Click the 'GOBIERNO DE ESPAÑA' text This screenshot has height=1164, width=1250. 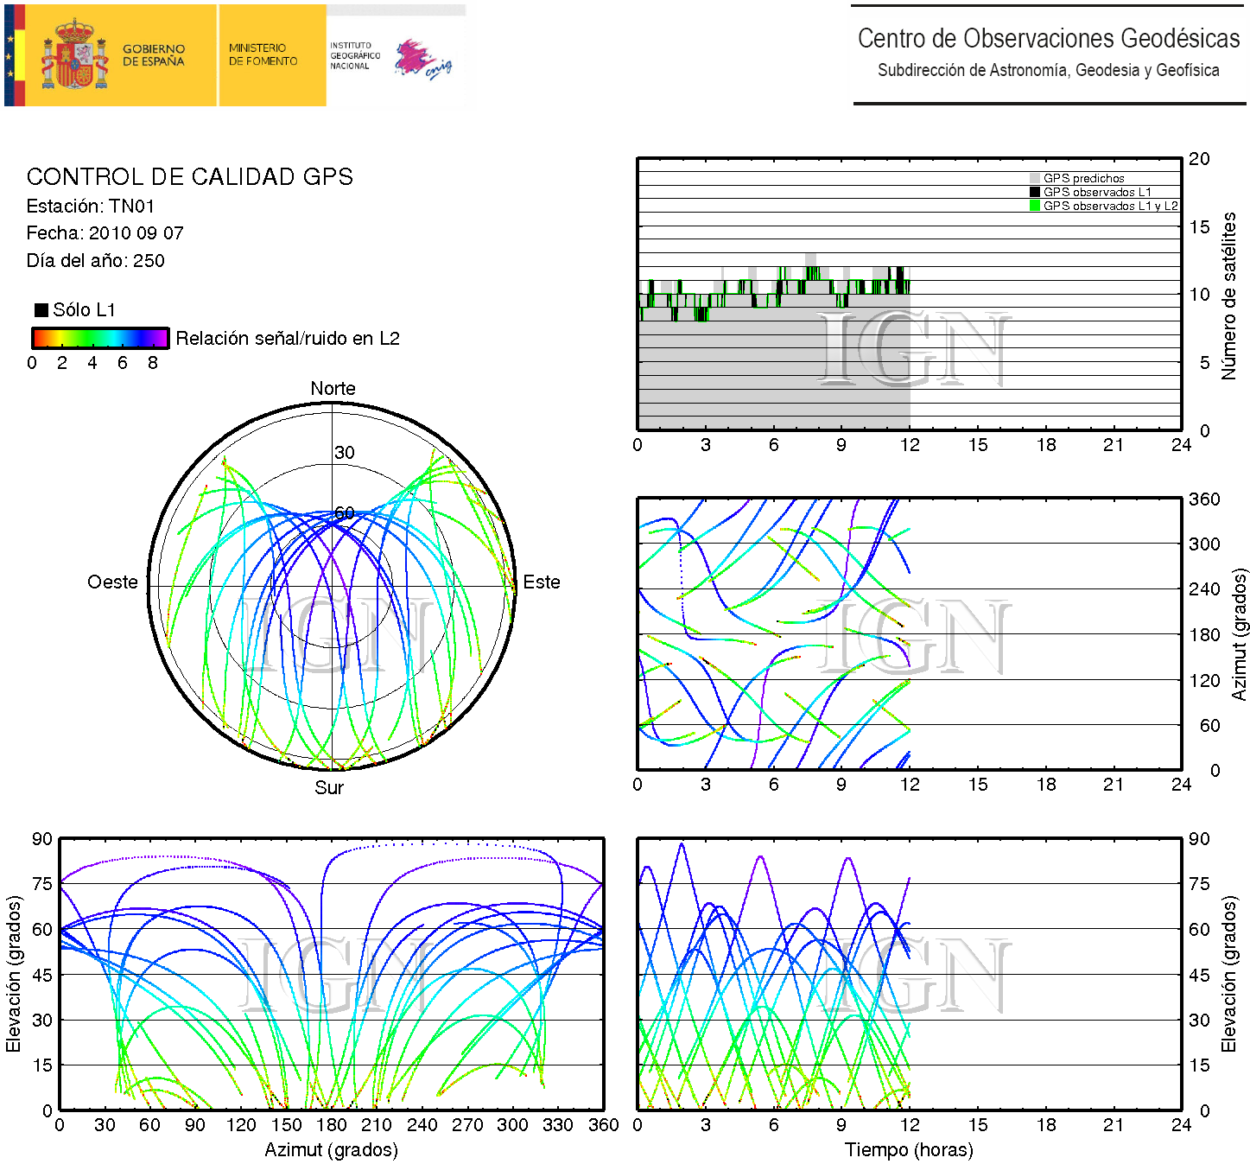click(154, 55)
